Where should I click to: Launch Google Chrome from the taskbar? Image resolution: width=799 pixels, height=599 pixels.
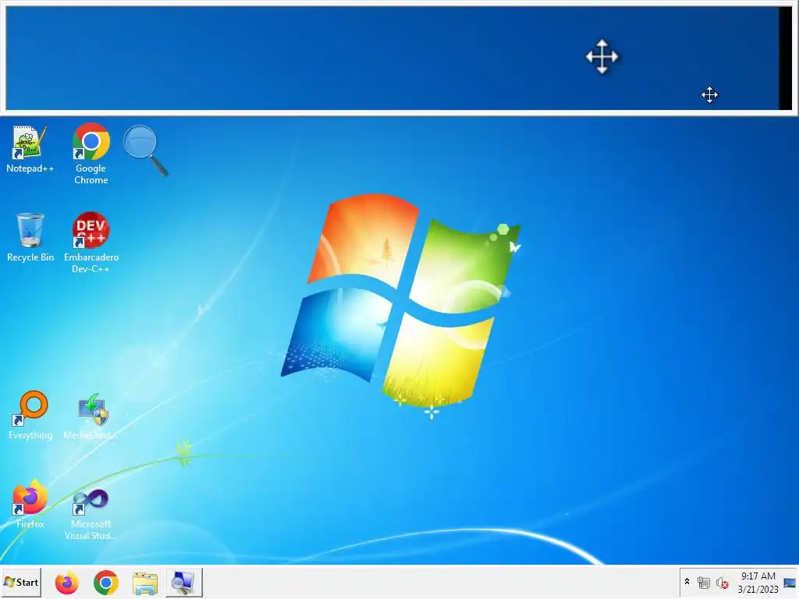106,583
